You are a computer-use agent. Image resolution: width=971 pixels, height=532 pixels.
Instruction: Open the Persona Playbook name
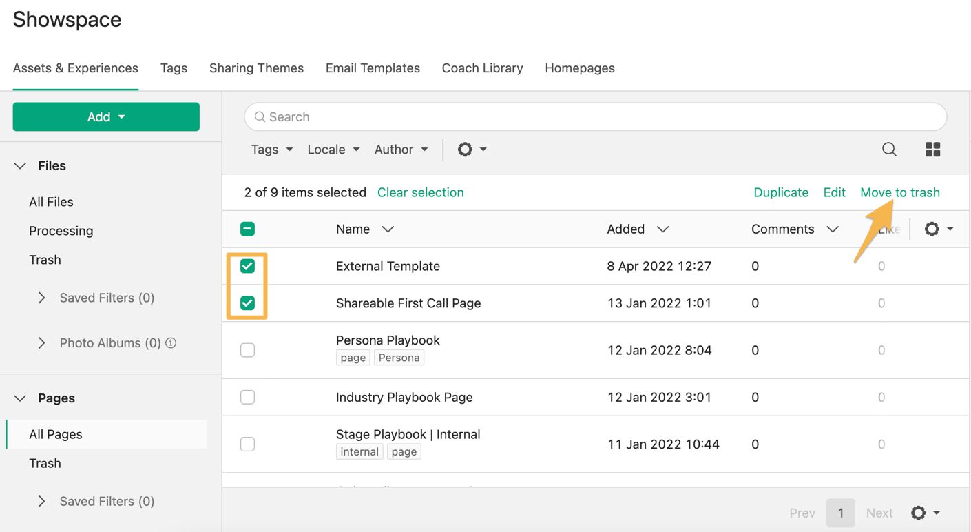(388, 340)
